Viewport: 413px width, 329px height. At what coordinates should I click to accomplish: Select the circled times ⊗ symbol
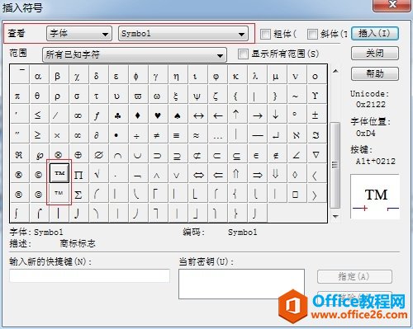click(59, 154)
